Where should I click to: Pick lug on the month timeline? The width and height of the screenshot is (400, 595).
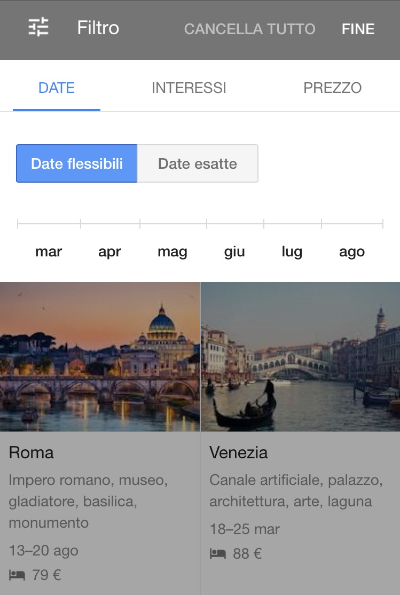(292, 252)
